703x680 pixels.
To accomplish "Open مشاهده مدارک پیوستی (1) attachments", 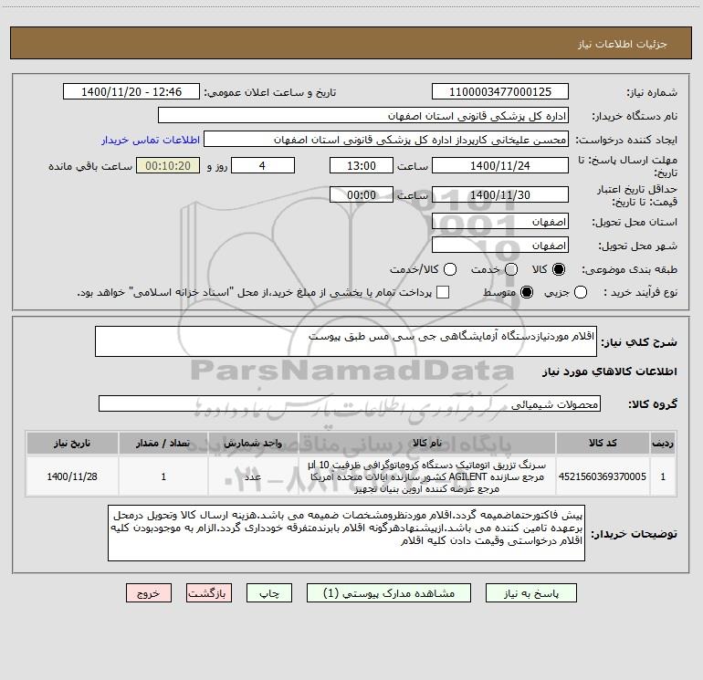I will click(389, 593).
